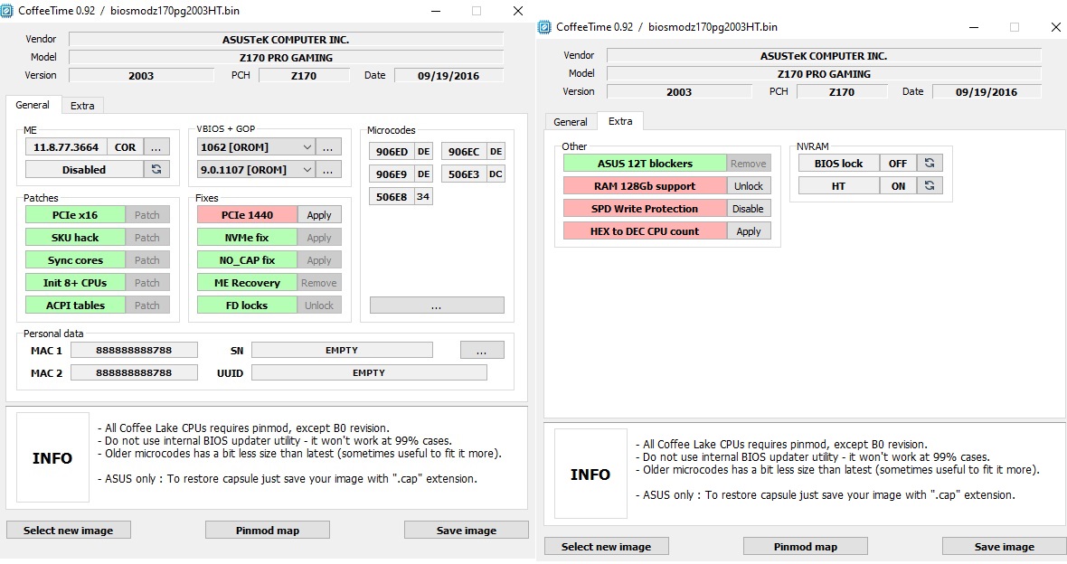1067x564 pixels.
Task: Open browse button next to GOP 9.0.1107 dropdown
Action: point(328,169)
